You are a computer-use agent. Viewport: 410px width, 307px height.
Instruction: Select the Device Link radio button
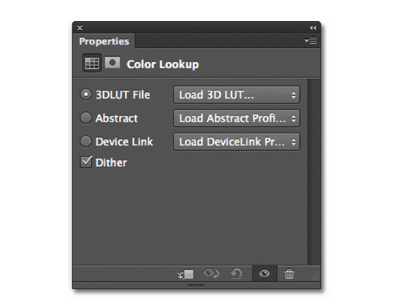(x=86, y=142)
